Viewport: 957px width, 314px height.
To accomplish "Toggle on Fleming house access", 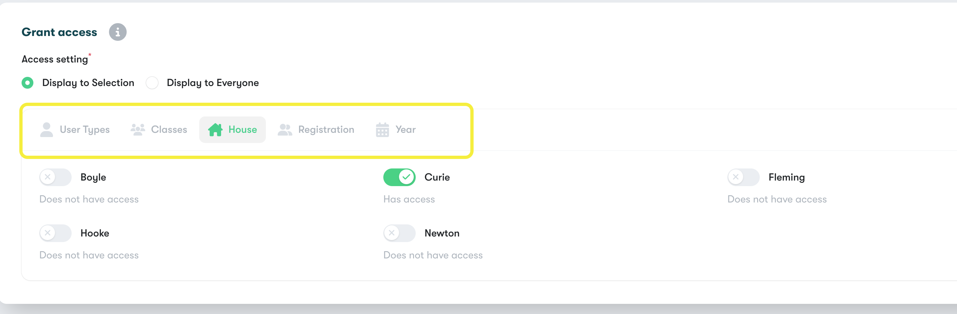I will point(743,177).
